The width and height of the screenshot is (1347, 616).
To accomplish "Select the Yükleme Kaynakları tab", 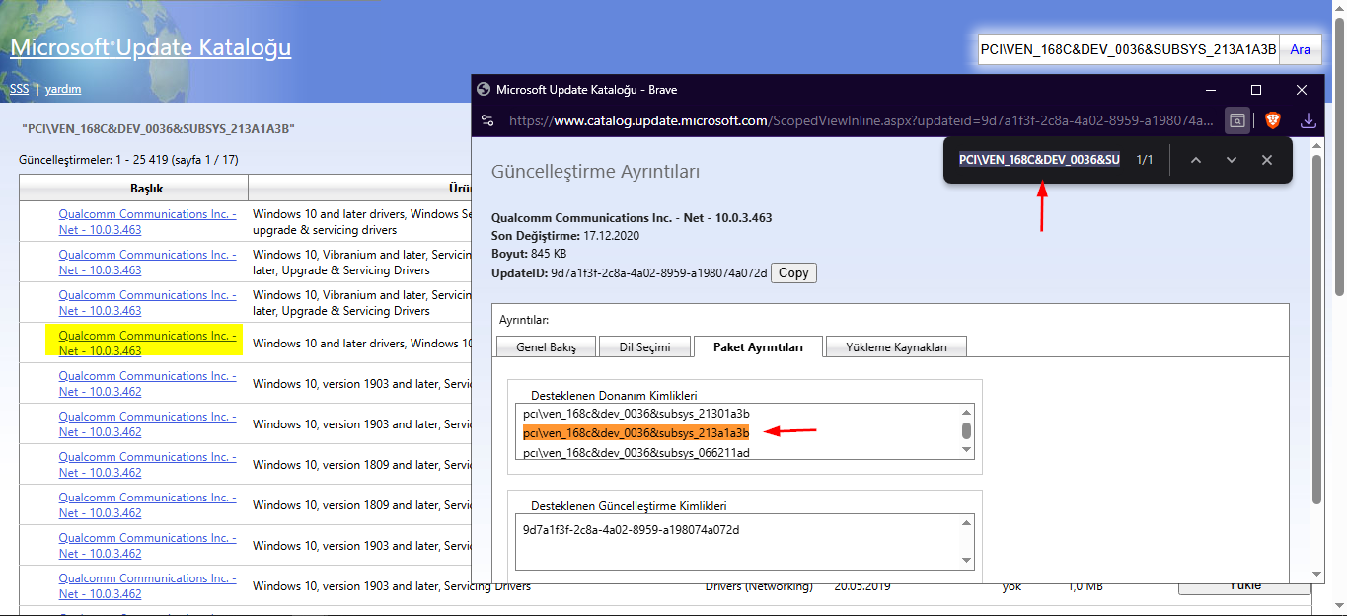I will pos(896,347).
